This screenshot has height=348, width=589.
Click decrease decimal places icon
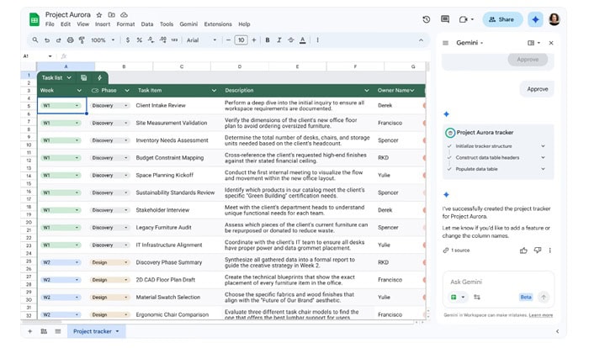pyautogui.click(x=151, y=40)
